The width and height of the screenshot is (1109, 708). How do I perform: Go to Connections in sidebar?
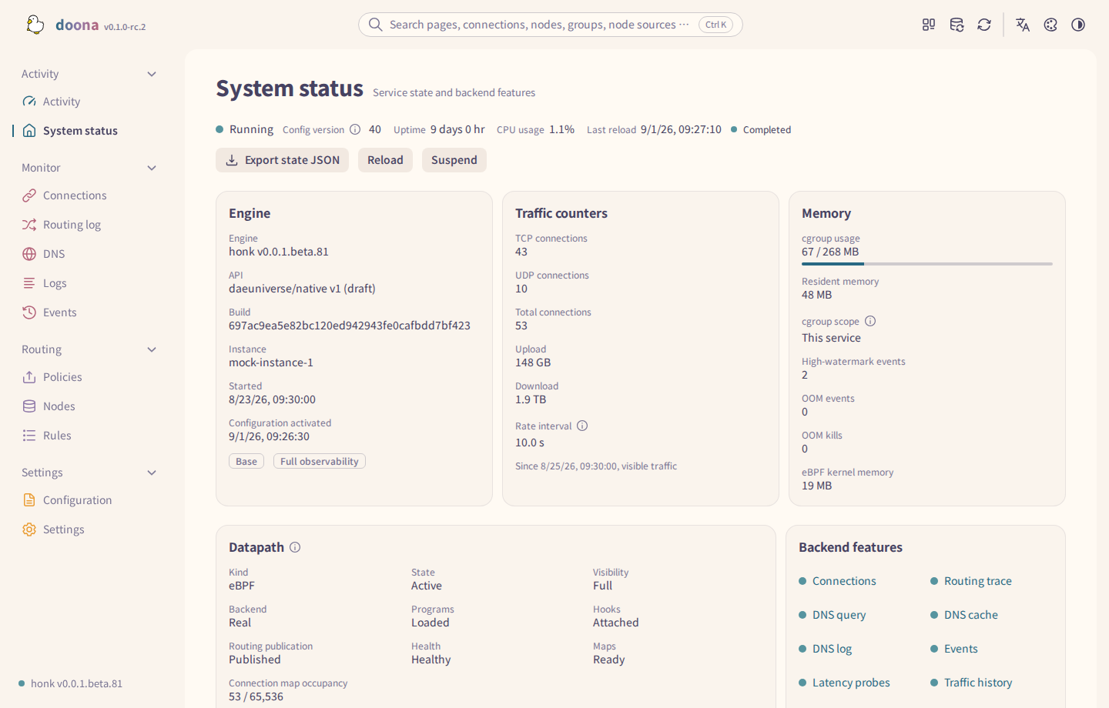[x=89, y=195]
